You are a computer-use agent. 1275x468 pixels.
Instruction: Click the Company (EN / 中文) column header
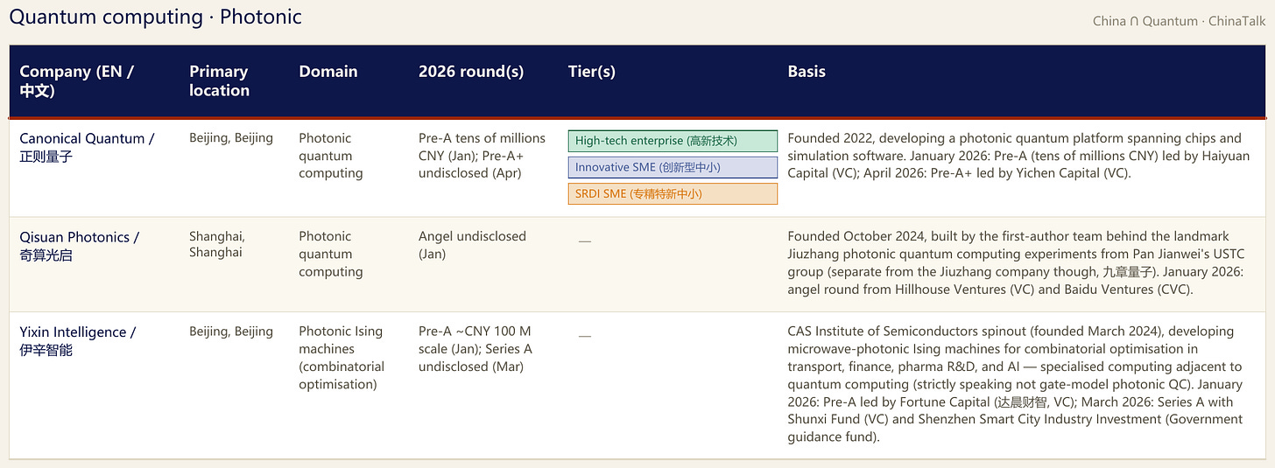76,80
